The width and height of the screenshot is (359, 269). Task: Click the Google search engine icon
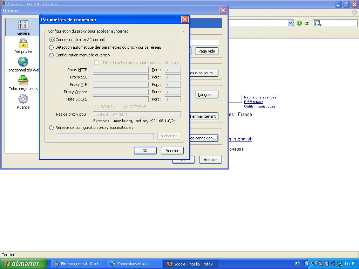317,23
